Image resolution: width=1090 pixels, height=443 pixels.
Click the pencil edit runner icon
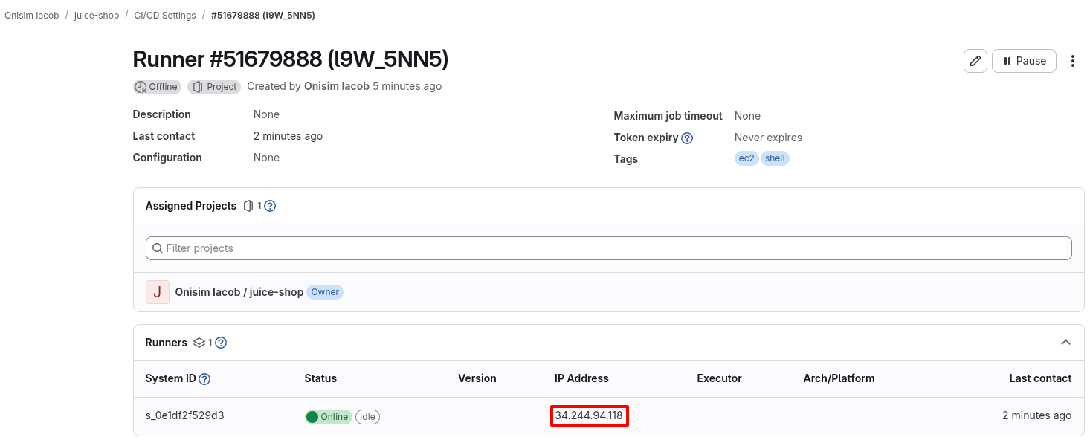[975, 61]
